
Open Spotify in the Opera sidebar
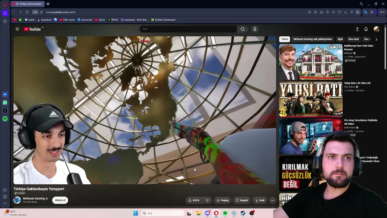pos(5,119)
